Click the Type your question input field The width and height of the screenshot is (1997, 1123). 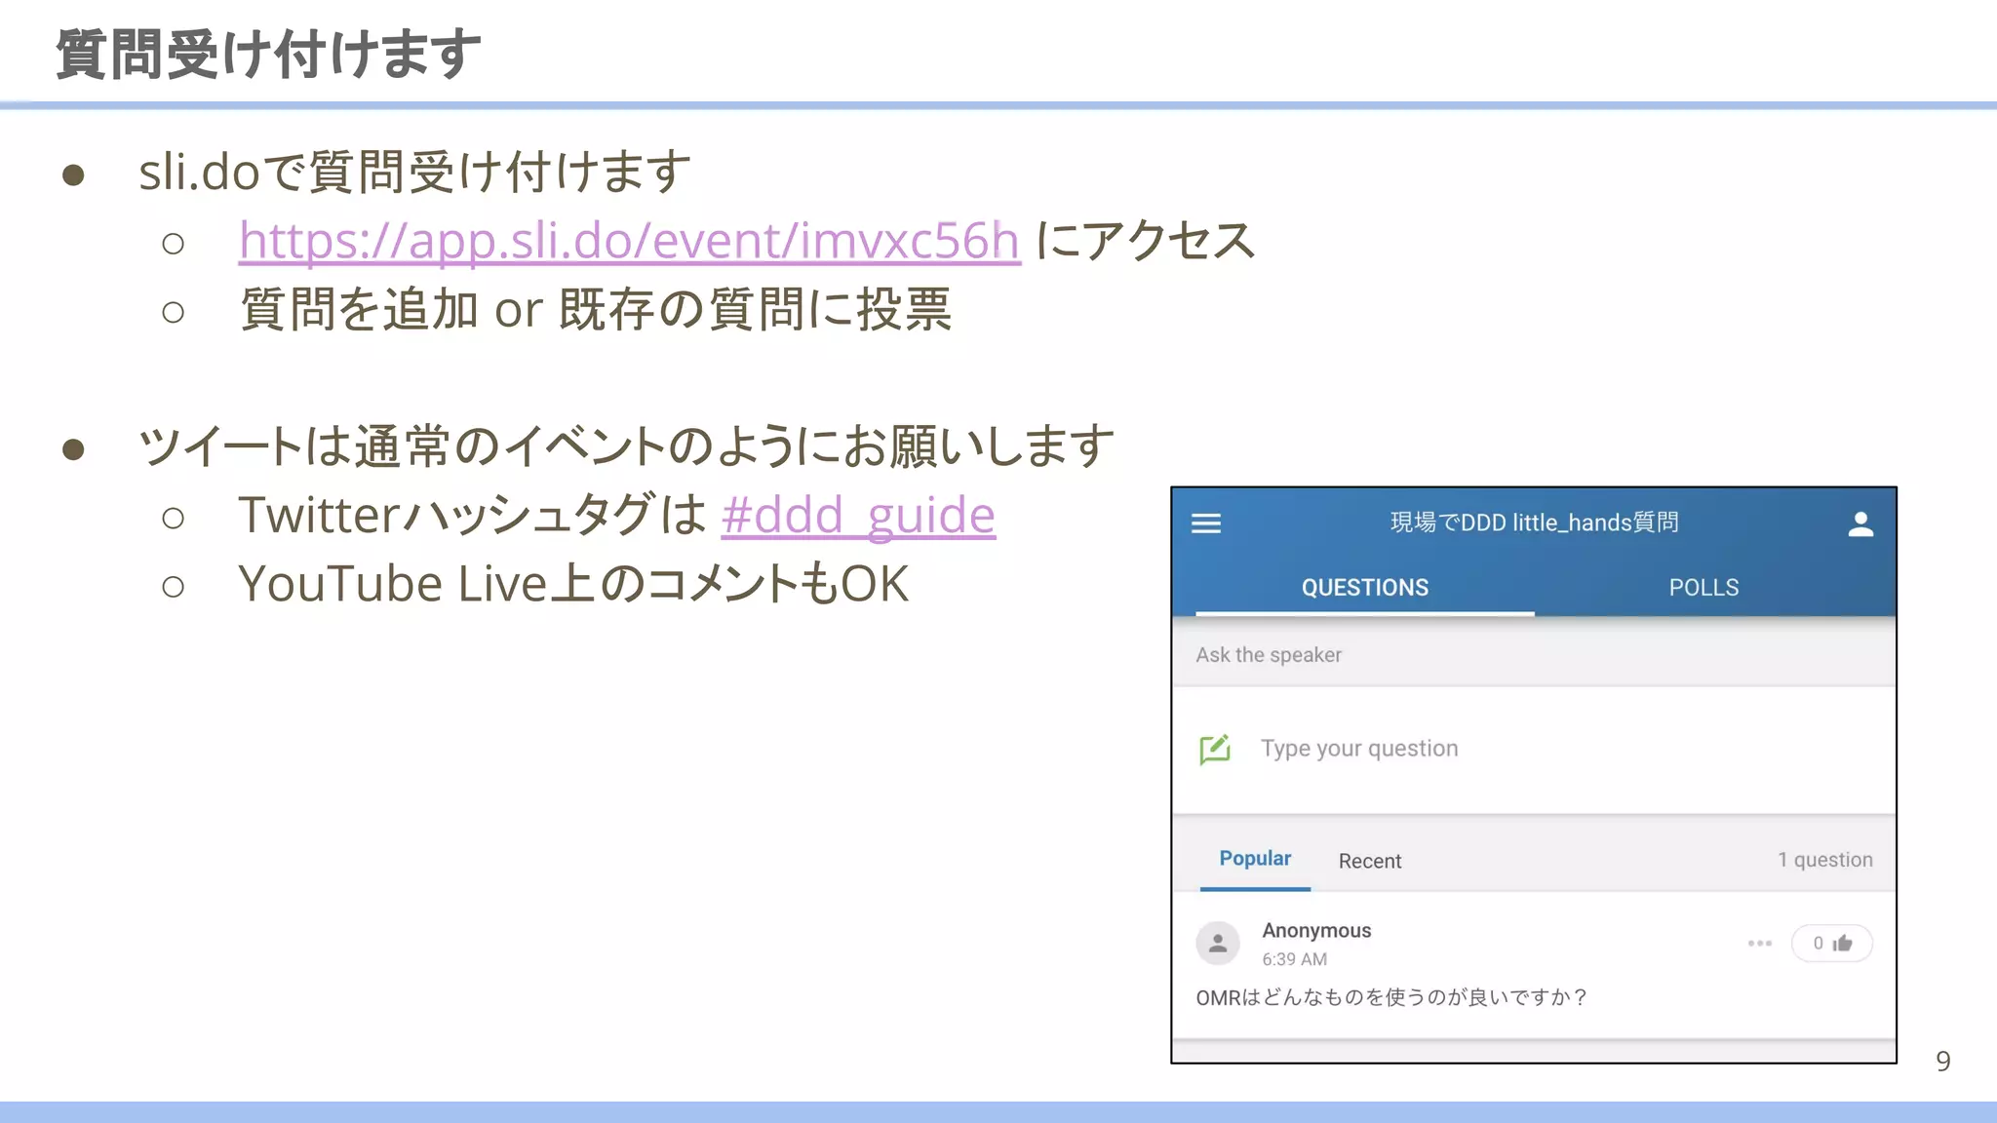[x=1534, y=749]
